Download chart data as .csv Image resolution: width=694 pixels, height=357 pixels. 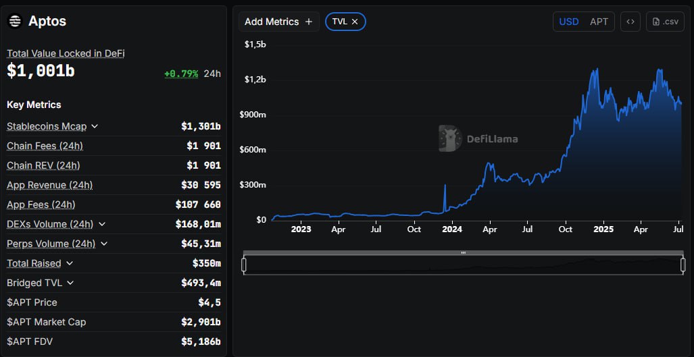pyautogui.click(x=665, y=22)
